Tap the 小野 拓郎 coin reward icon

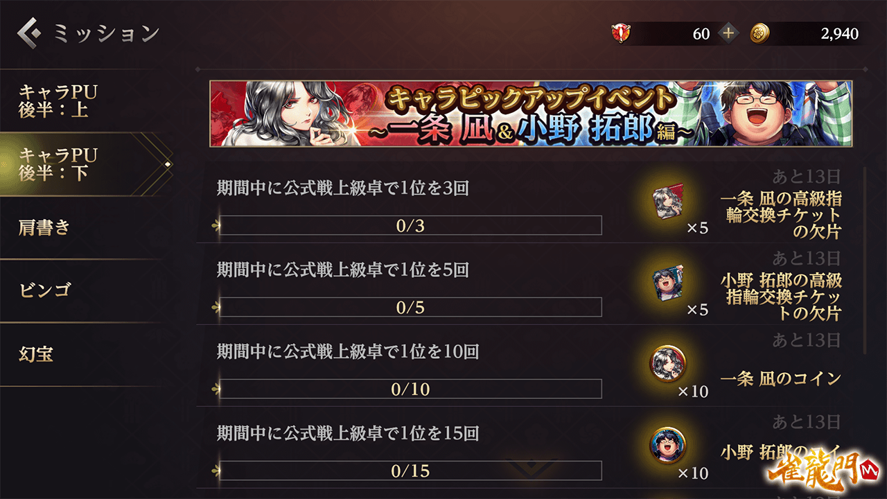pos(669,446)
